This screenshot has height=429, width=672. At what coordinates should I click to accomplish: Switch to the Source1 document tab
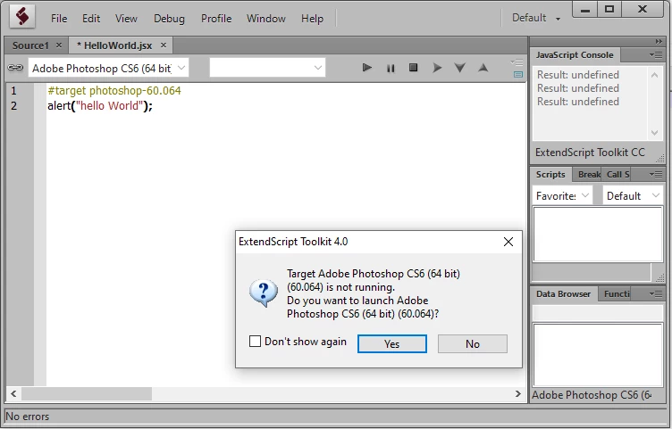tap(30, 45)
